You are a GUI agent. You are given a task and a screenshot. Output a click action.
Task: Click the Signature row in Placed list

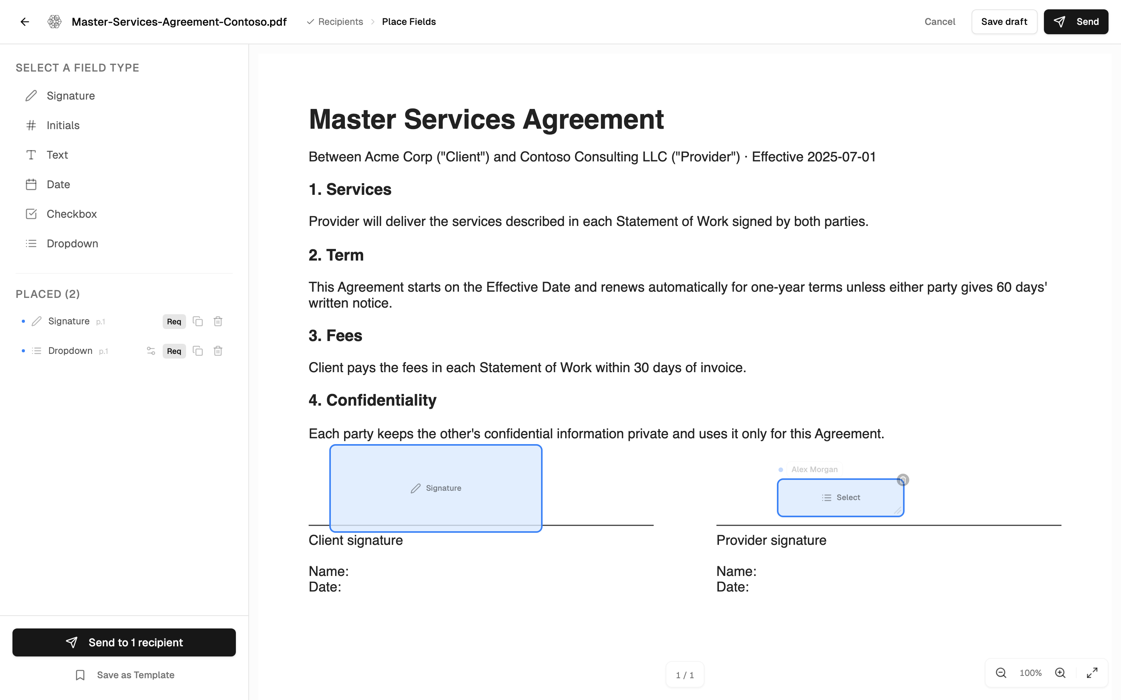124,321
